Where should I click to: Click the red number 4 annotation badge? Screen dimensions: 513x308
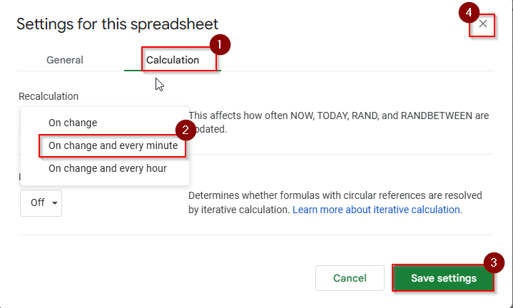(x=467, y=12)
